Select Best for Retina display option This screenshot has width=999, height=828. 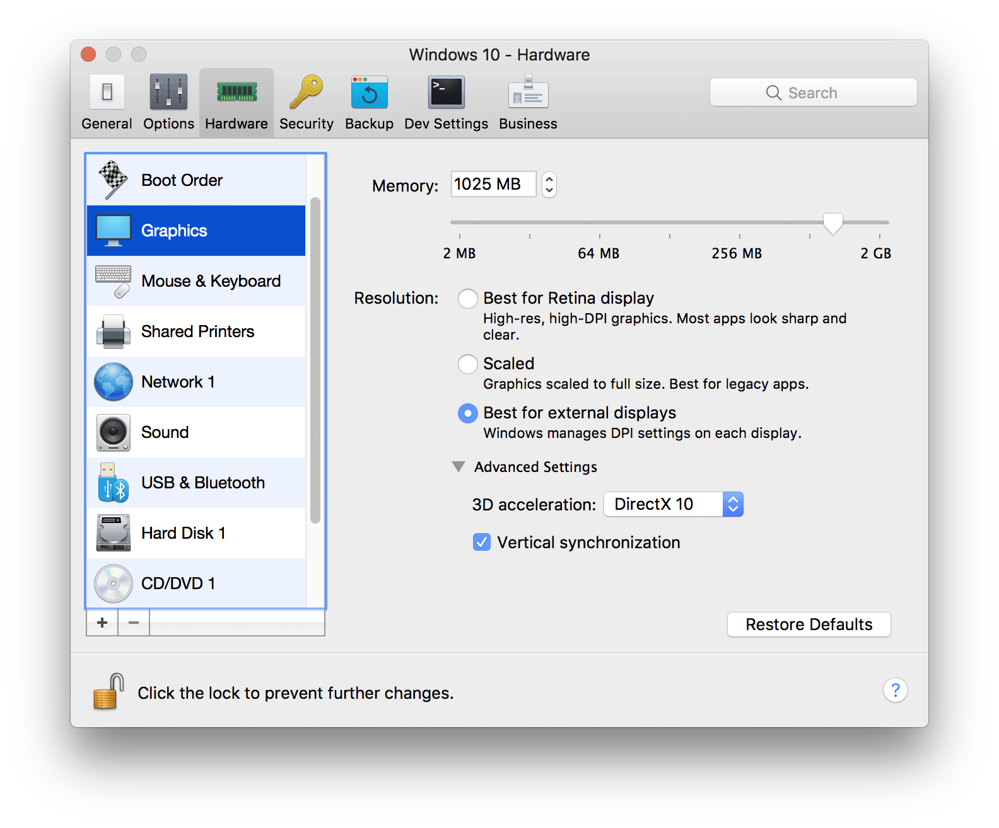coord(468,299)
